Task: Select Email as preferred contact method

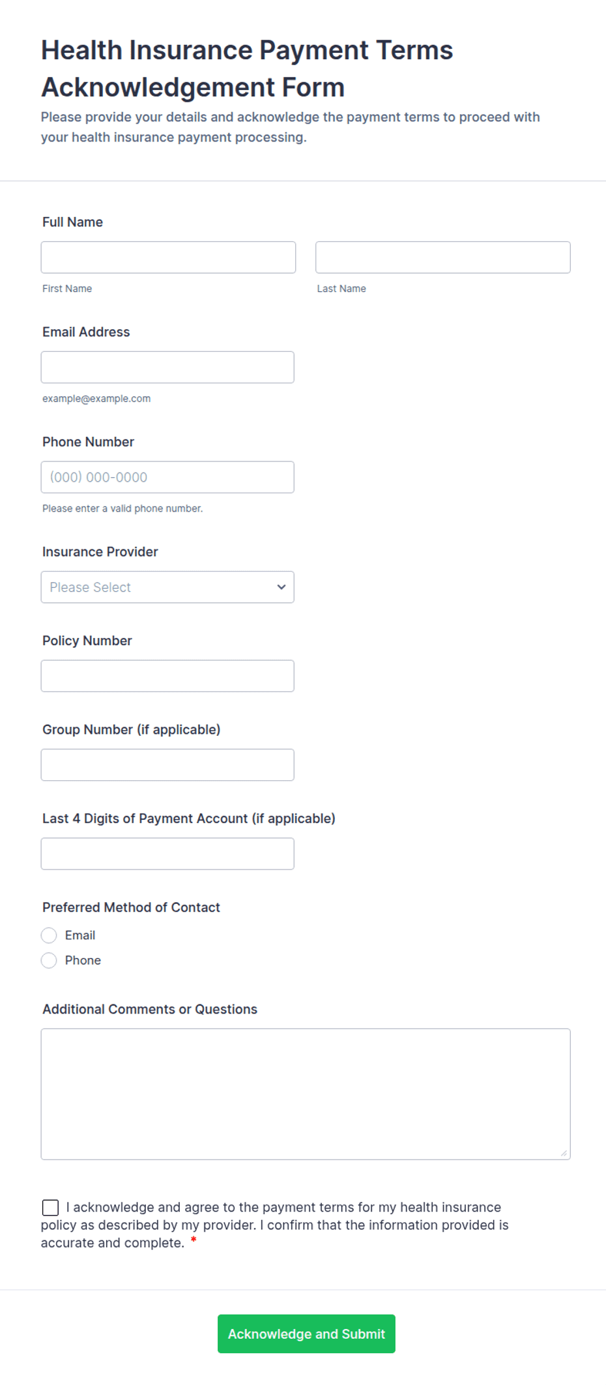Action: click(x=49, y=935)
